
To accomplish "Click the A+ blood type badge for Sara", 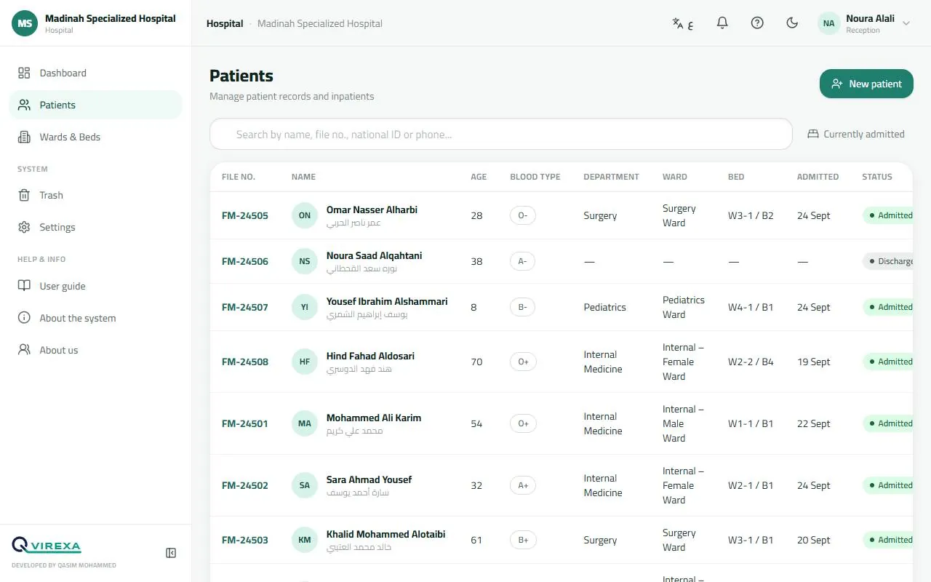I will tap(523, 485).
